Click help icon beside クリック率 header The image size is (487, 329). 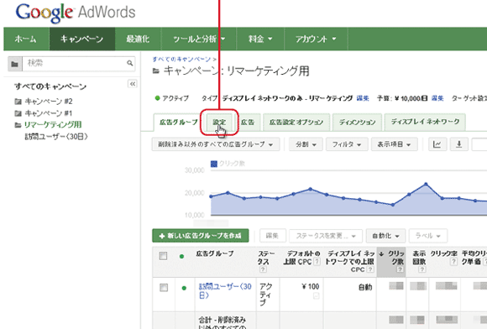[453, 262]
